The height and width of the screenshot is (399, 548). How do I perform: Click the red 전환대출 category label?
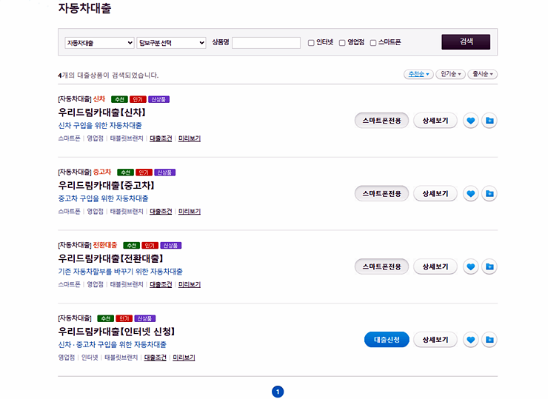pyautogui.click(x=105, y=245)
